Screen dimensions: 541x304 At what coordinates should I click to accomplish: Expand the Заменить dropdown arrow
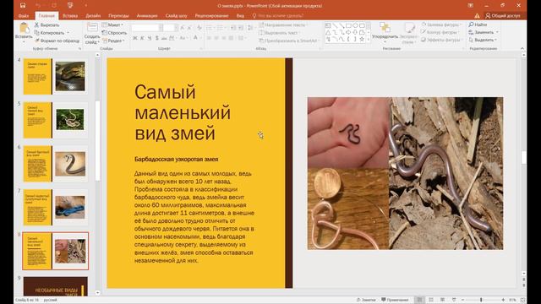click(497, 32)
